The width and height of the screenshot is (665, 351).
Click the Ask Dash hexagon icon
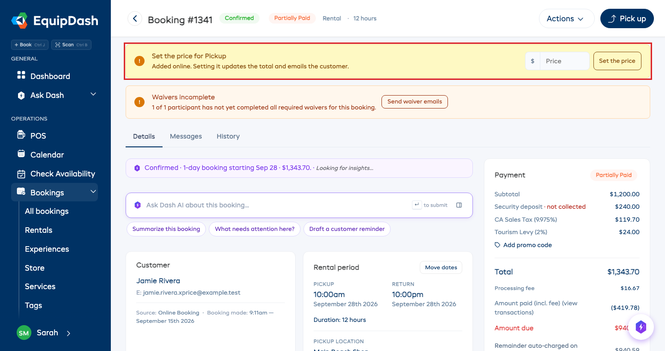(x=21, y=96)
